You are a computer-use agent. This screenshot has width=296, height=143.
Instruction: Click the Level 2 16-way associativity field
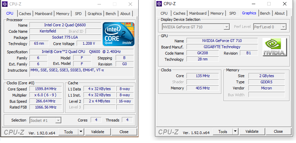pyautogui.click(x=125, y=101)
